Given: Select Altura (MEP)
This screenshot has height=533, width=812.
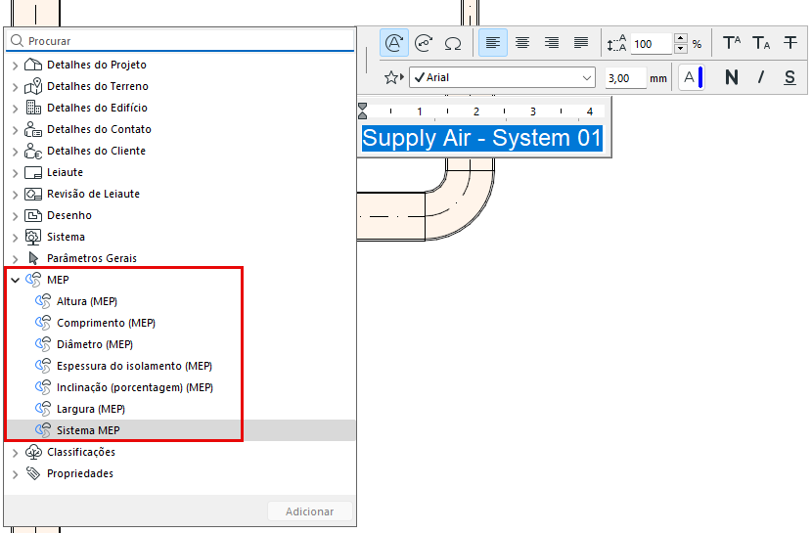Looking at the screenshot, I should point(87,301).
